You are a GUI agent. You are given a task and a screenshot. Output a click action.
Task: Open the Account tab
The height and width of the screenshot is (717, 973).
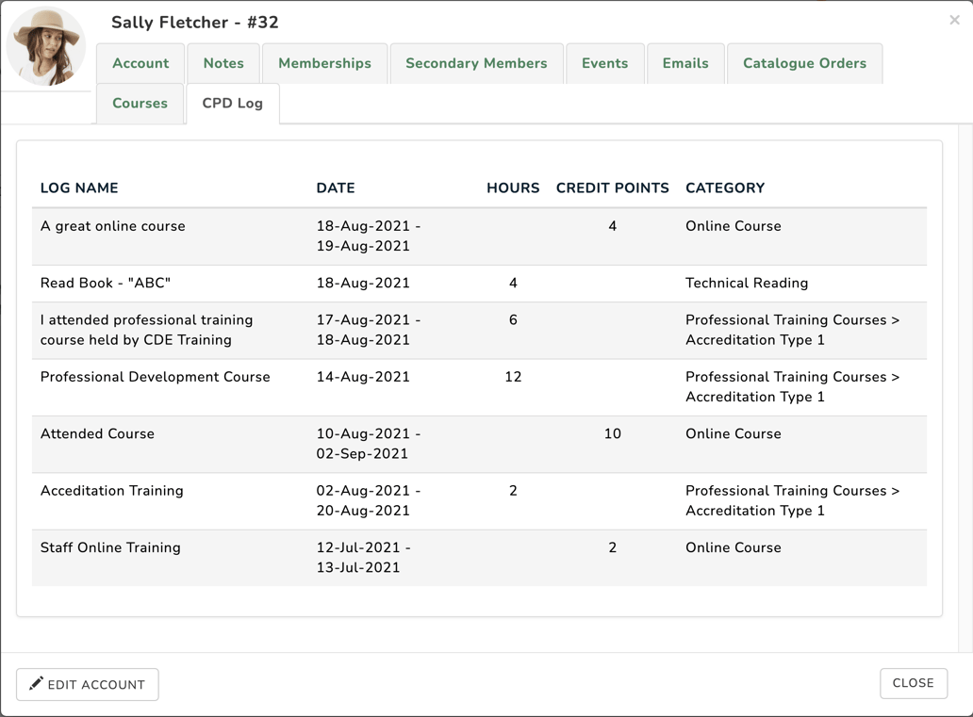[x=140, y=63]
